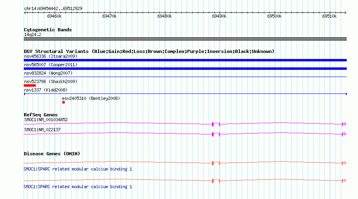This screenshot has height=199, width=358.
Task: Select the RefSeq Genes track title
Action: pyautogui.click(x=41, y=115)
